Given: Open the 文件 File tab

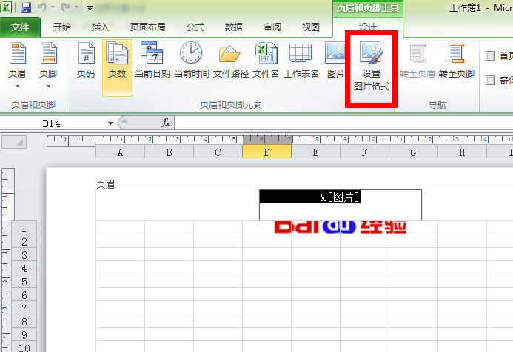Looking at the screenshot, I should click(20, 27).
